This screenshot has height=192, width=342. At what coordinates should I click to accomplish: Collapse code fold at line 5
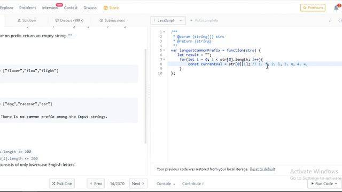tap(164, 50)
